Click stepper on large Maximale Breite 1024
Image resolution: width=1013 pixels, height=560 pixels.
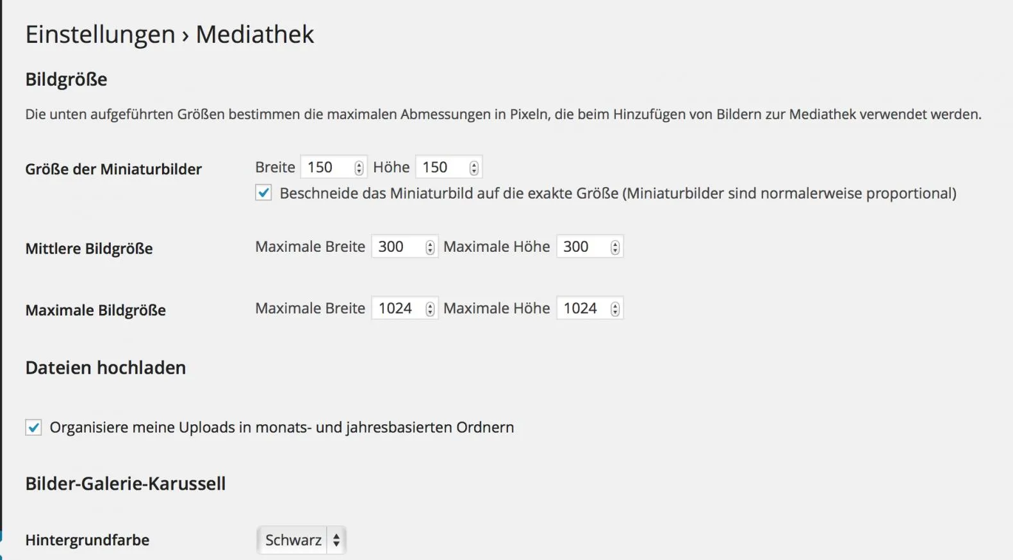click(x=430, y=309)
